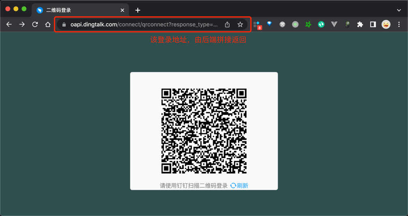Open the extension with red 8 badge
Viewport: 408px width, 216px height.
[257, 25]
